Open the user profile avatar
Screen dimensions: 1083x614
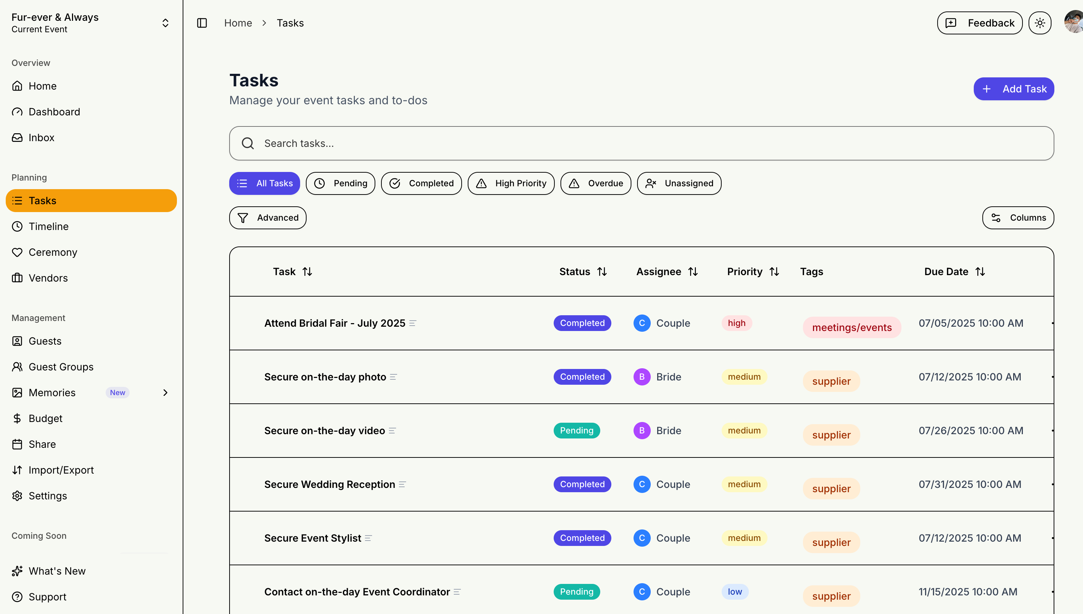click(1073, 22)
